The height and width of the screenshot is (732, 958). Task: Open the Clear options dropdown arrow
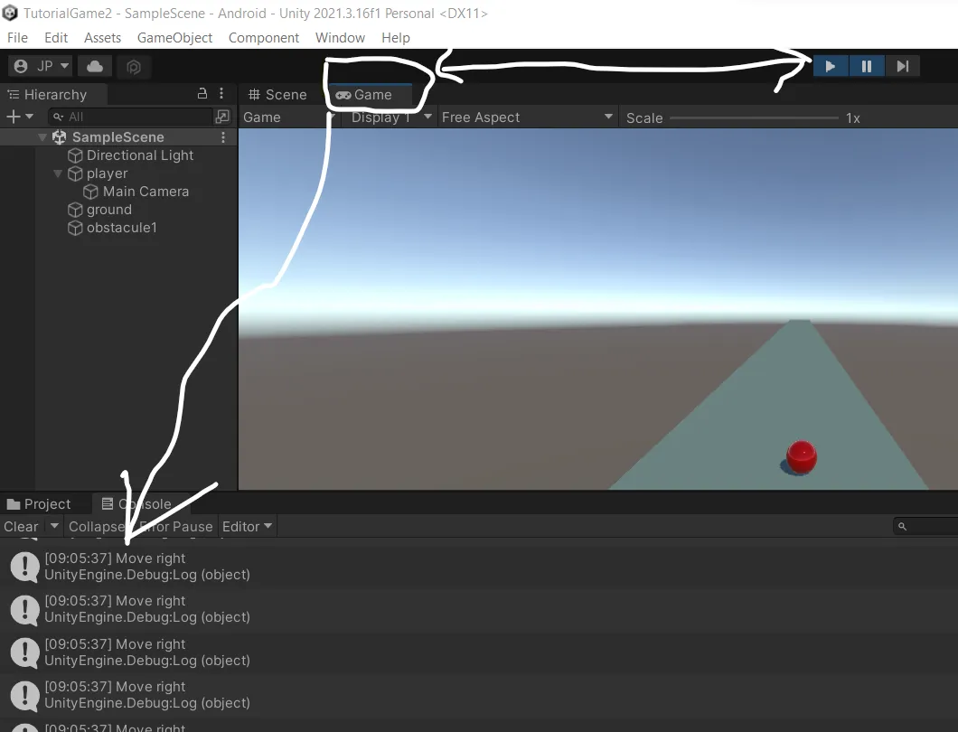coord(54,526)
